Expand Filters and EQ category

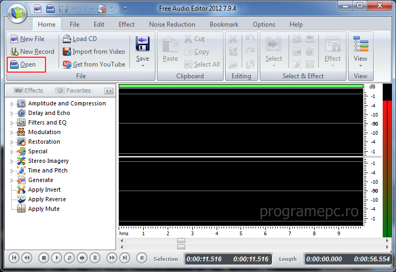pyautogui.click(x=12, y=123)
